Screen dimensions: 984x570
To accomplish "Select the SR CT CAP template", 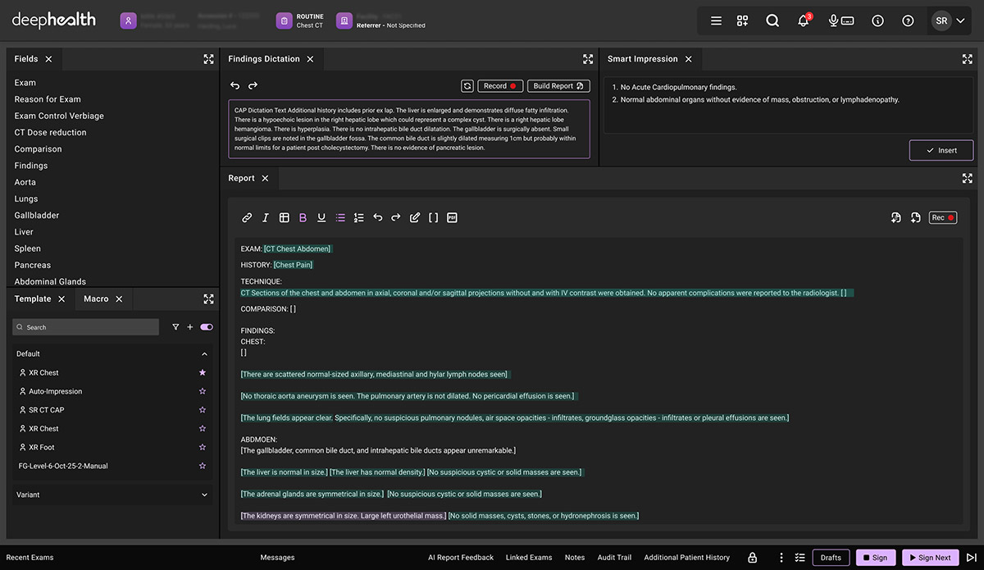I will (46, 410).
